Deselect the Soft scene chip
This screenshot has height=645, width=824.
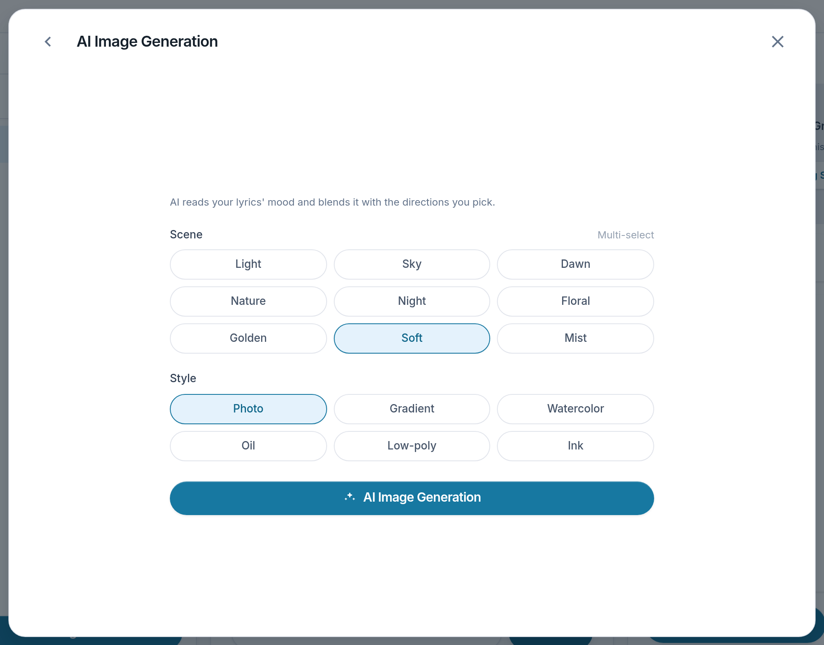click(x=412, y=338)
